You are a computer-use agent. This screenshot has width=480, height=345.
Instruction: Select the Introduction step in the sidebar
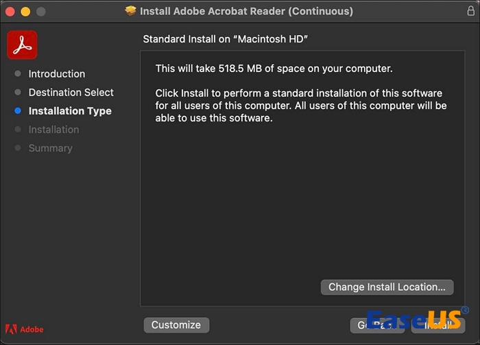[x=57, y=74]
